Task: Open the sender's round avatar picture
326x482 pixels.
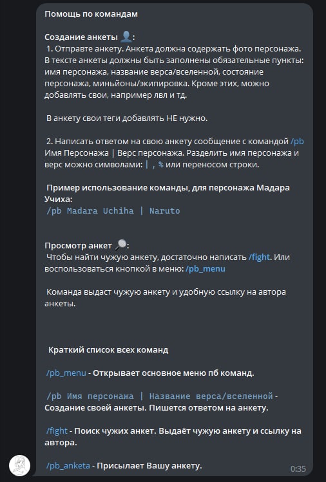Action: click(x=19, y=465)
